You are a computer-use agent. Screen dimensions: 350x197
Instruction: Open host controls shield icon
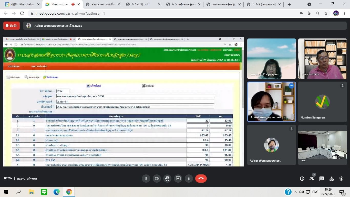pos(341,179)
